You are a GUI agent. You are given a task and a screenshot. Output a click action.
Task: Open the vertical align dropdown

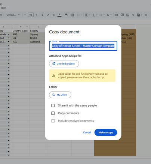tap(95, 15)
